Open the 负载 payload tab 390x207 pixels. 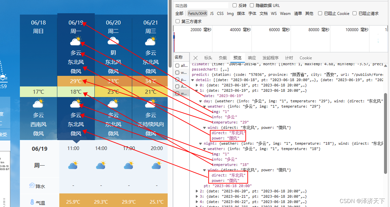[223, 58]
